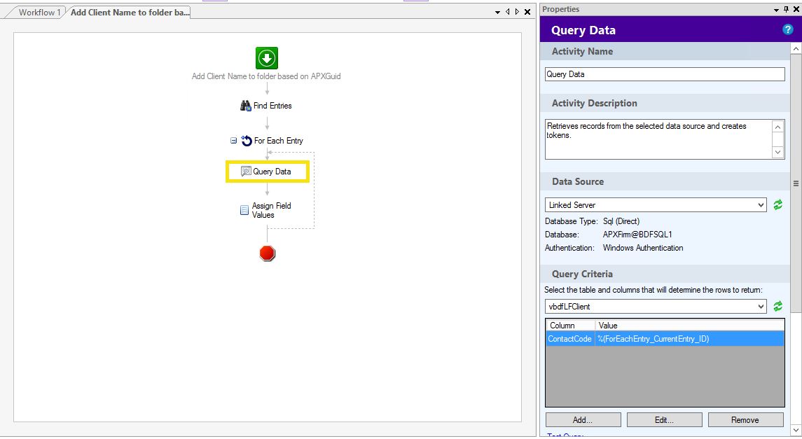Select the Query Data activity in the workflow

click(266, 172)
